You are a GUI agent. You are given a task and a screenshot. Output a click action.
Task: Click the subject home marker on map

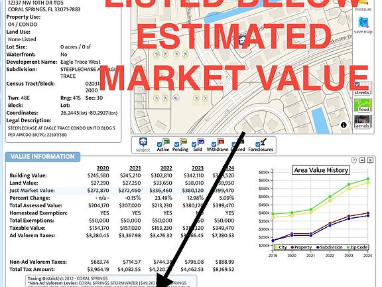(242, 40)
